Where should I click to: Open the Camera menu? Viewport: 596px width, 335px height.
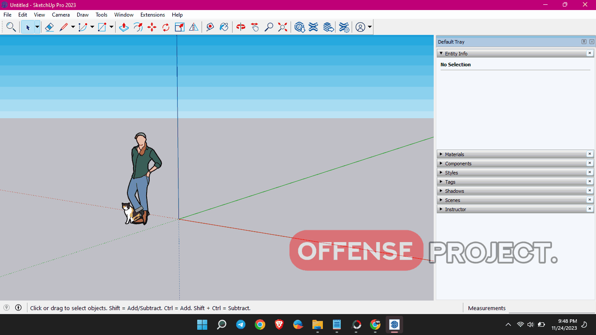[x=61, y=15]
